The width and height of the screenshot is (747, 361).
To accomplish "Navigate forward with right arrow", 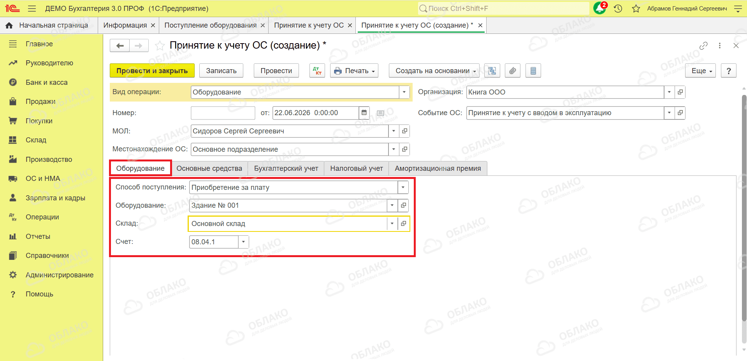I will [139, 46].
